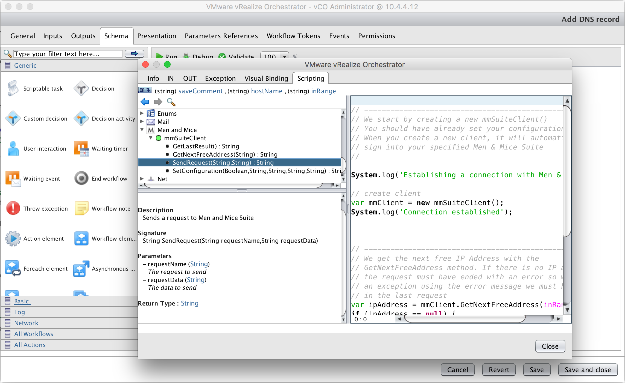Viewport: 625px width, 383px height.
Task: Expand the Log palette section
Action: (x=19, y=312)
